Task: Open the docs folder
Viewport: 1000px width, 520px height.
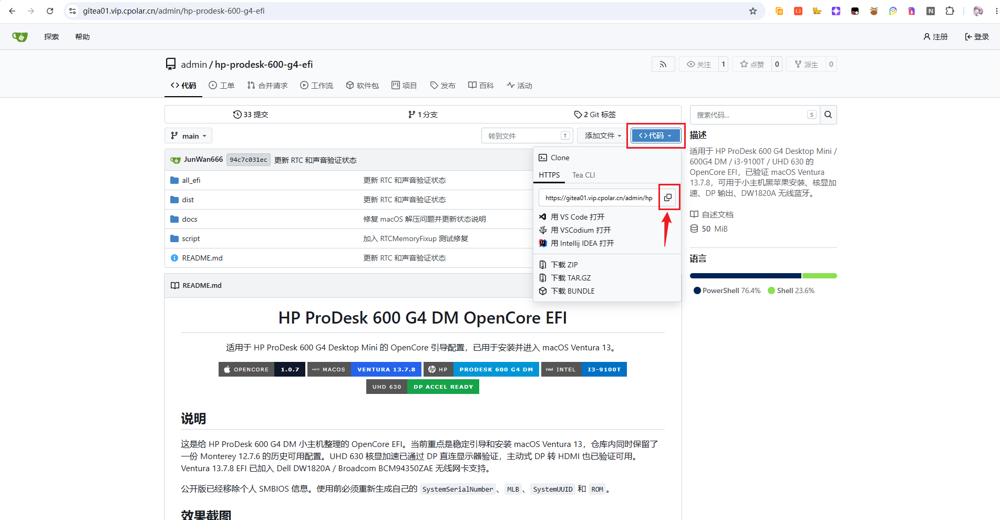Action: [190, 219]
